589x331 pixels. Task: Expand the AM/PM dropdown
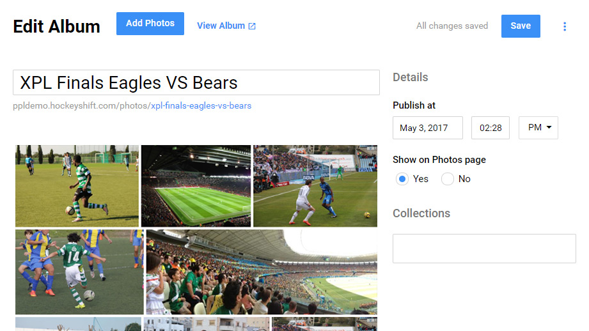point(538,128)
